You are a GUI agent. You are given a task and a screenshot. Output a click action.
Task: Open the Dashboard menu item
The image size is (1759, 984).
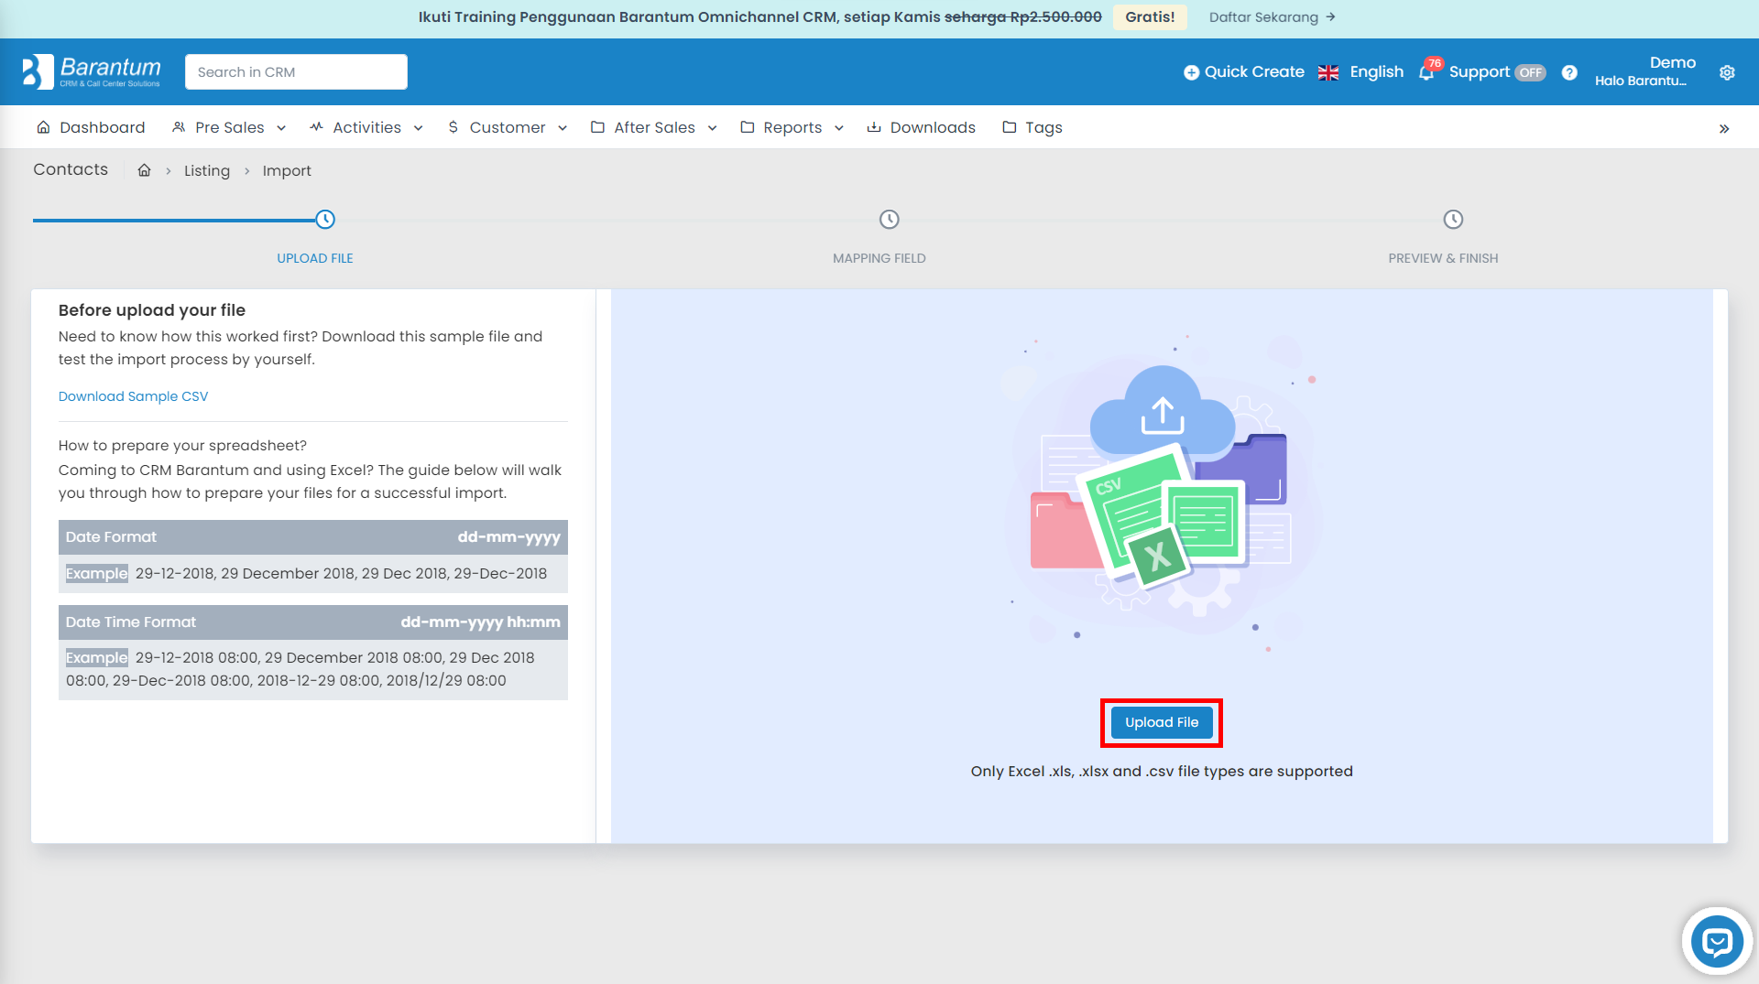(91, 127)
